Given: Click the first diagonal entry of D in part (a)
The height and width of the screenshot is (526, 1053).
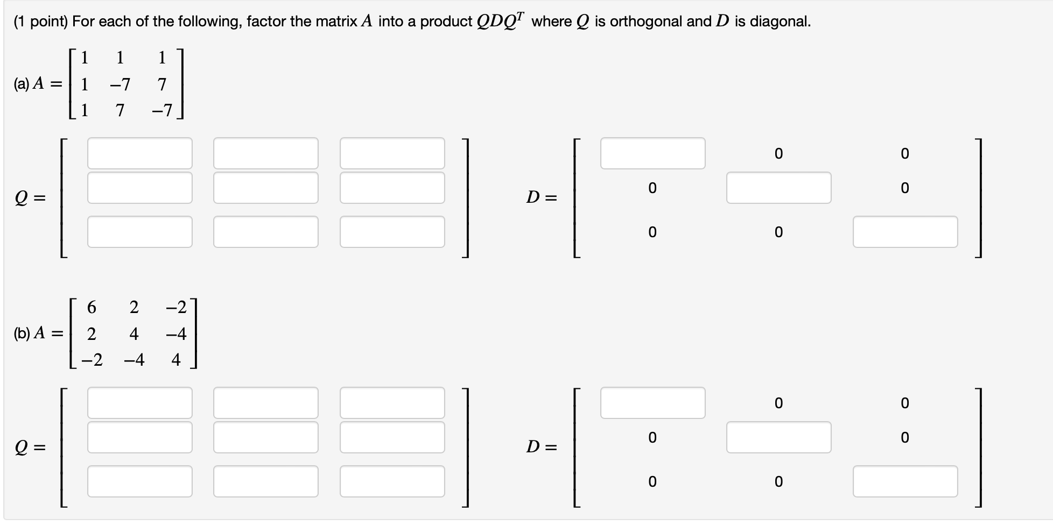Looking at the screenshot, I should point(653,154).
